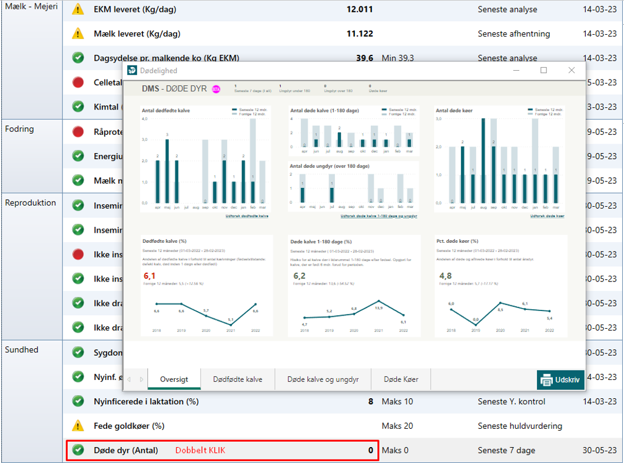This screenshot has height=463, width=624.
Task: Click green check icon for Døde dyr (Antal)
Action: click(x=78, y=450)
